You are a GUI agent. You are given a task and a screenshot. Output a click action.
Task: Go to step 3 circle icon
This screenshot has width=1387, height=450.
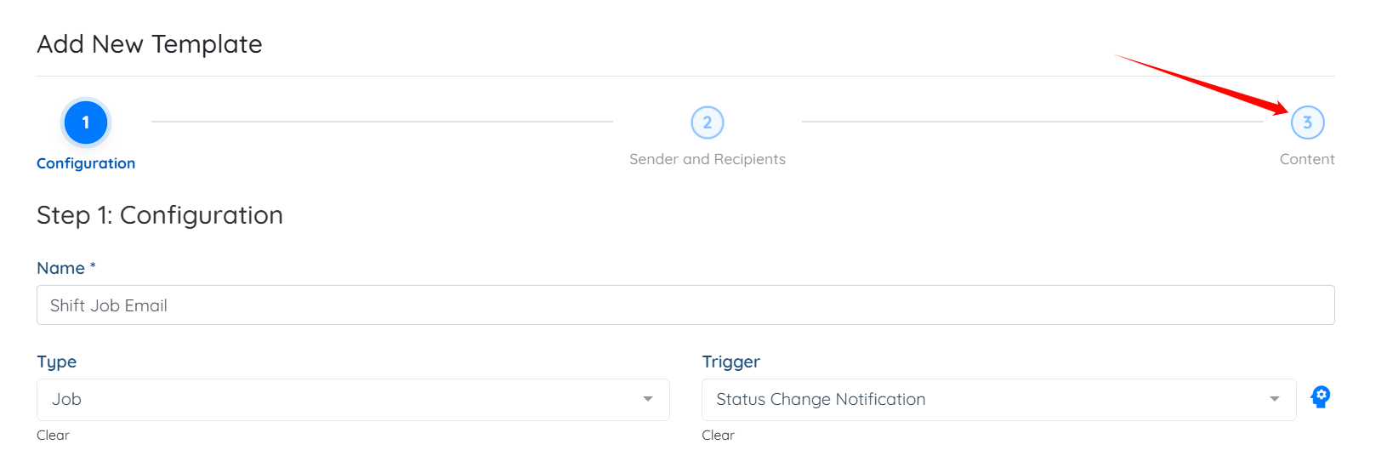(1307, 122)
